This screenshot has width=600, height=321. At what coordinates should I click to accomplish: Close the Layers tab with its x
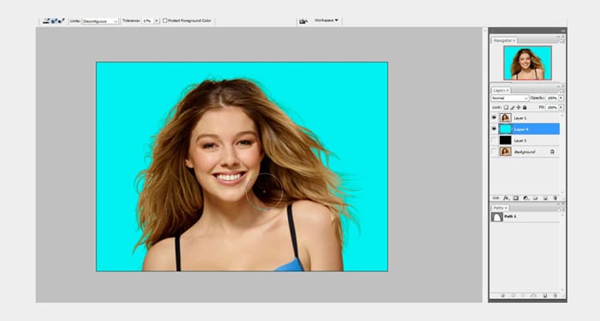507,91
